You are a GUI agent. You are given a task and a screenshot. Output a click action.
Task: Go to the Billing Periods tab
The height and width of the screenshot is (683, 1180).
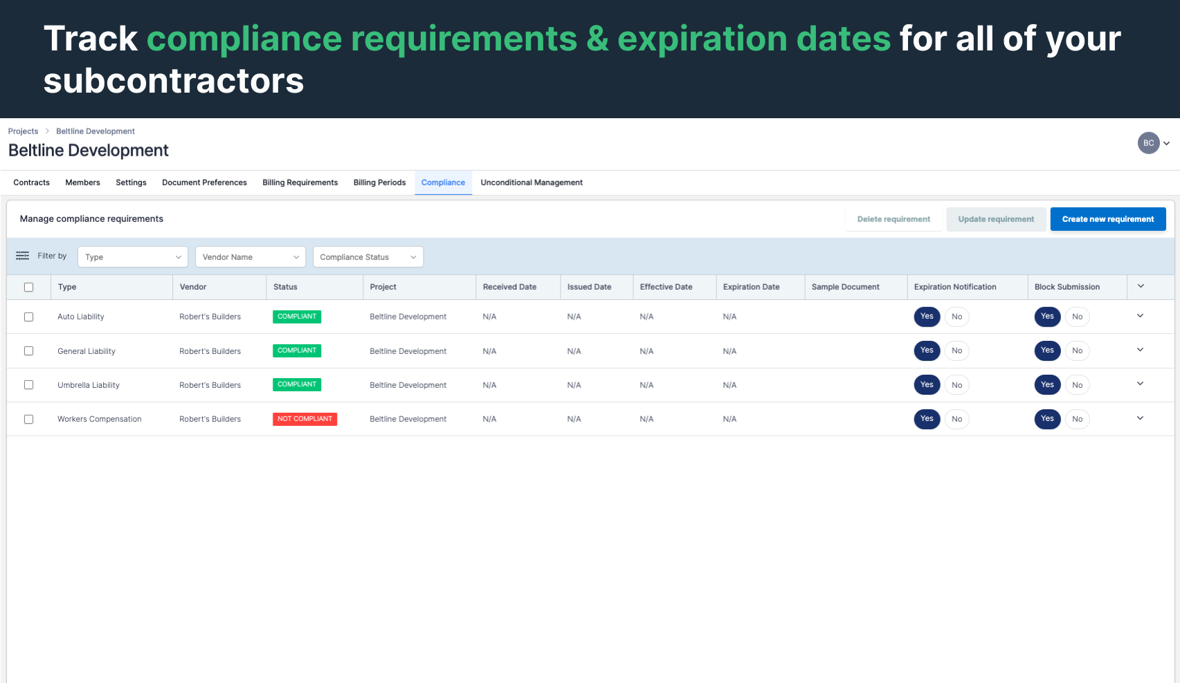tap(379, 183)
